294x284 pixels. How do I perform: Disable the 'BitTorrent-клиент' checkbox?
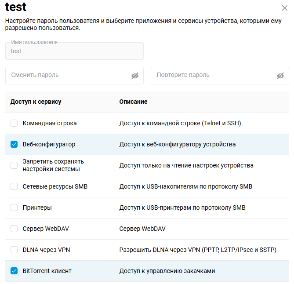click(14, 271)
